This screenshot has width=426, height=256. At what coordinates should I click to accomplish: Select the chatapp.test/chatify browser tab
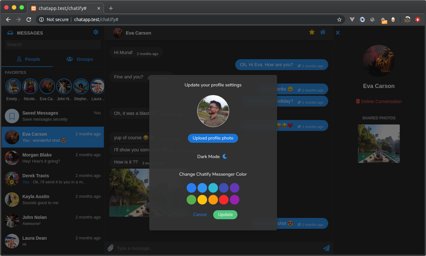coord(66,8)
